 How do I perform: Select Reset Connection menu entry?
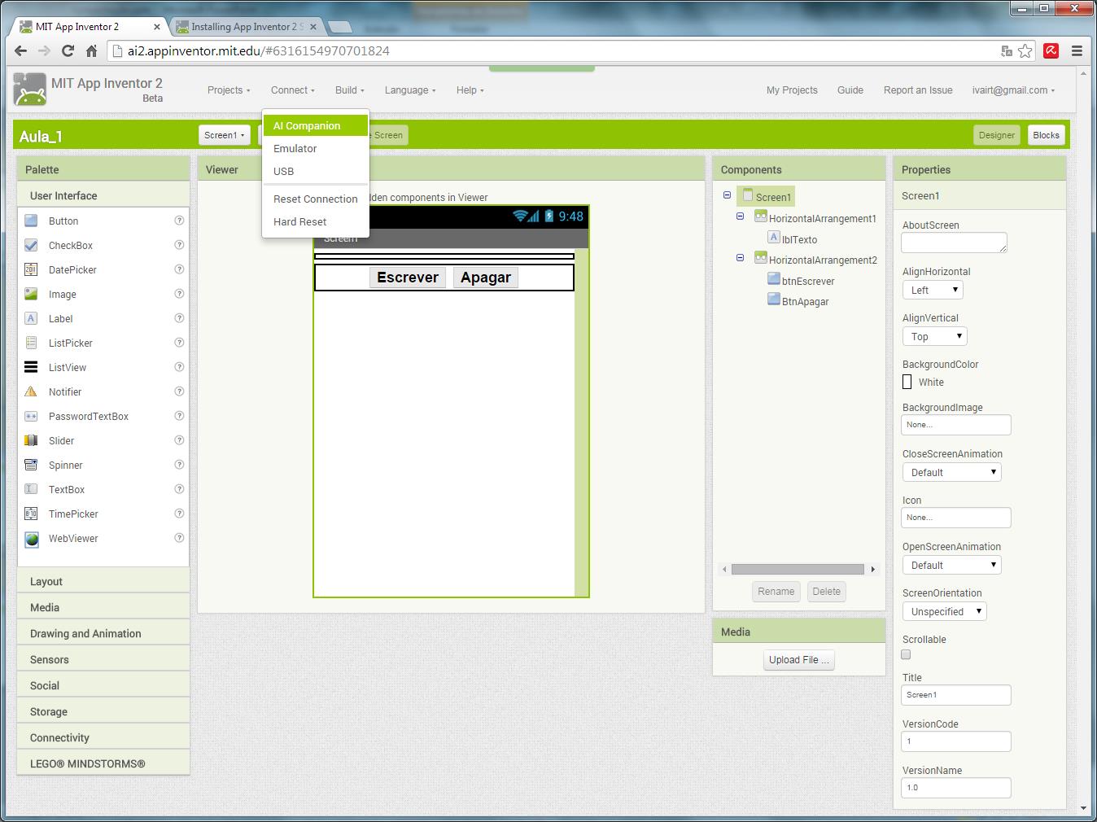[316, 199]
